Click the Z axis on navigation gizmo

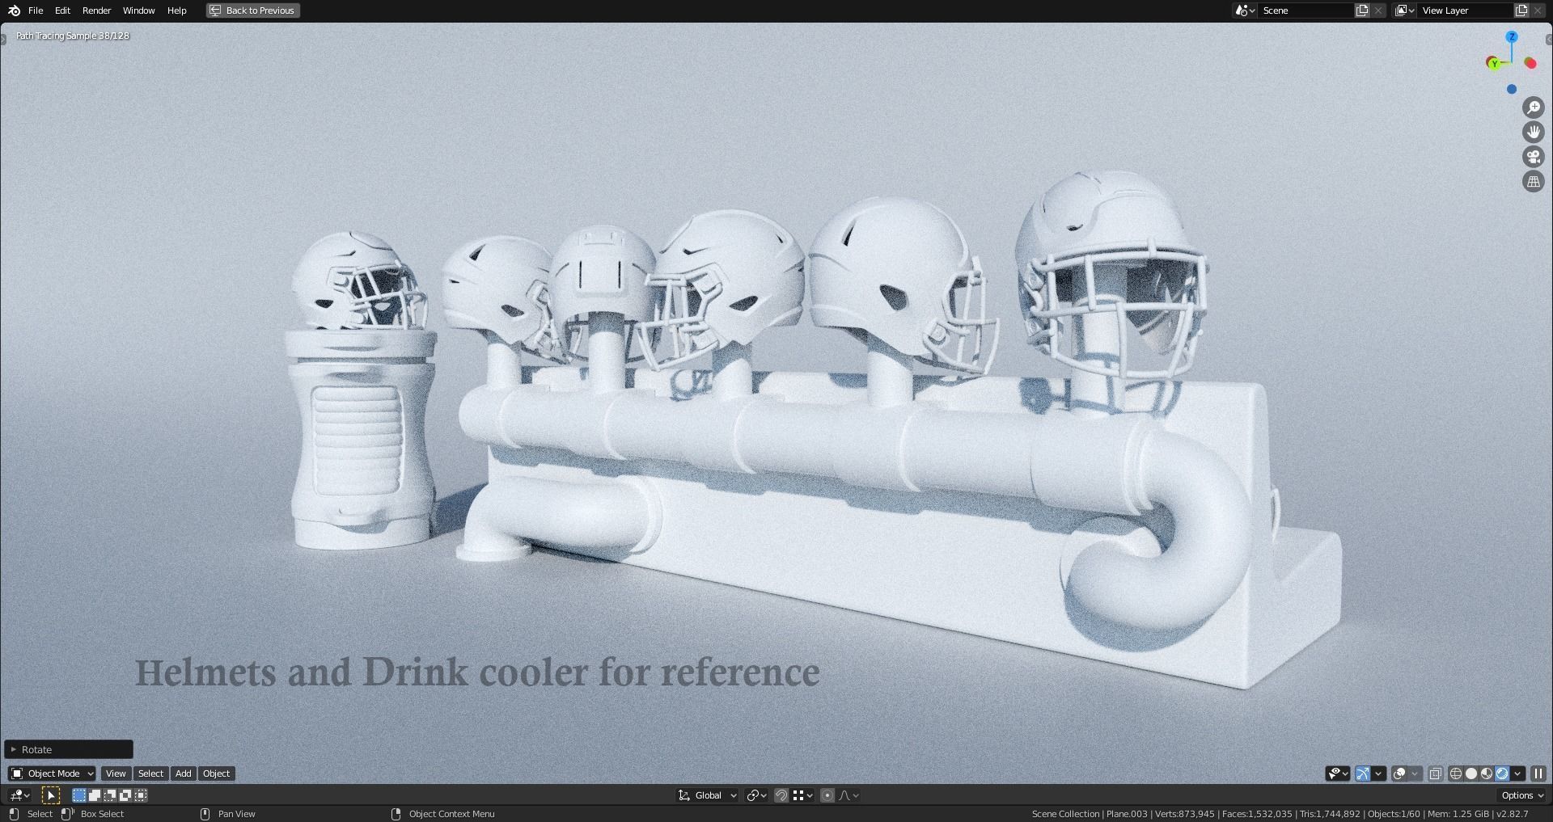click(1512, 37)
